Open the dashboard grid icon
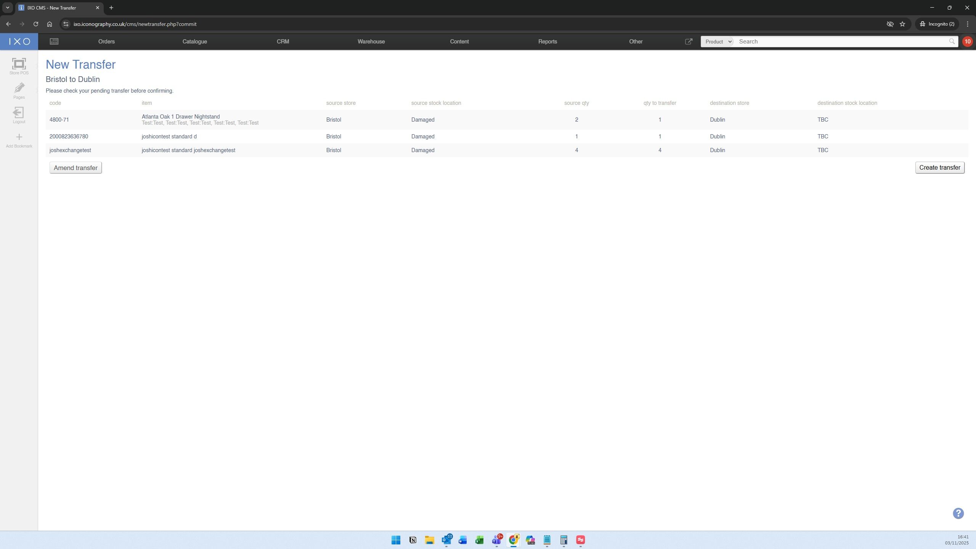 pos(54,42)
